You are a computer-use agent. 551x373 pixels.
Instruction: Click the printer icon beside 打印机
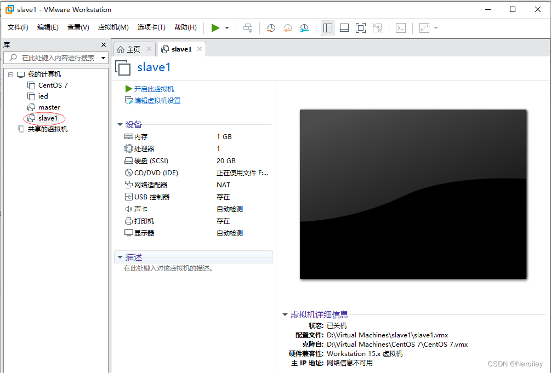(129, 221)
